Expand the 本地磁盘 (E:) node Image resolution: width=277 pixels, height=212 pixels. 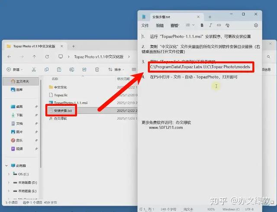pyautogui.click(x=9, y=191)
